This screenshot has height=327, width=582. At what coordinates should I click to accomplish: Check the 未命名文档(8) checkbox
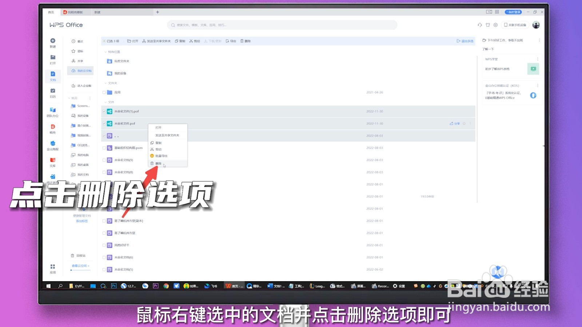pos(104,172)
